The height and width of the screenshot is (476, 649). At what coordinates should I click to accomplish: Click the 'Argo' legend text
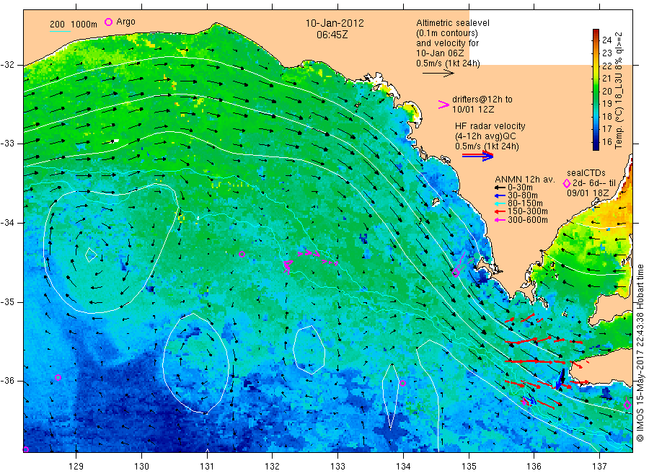(x=125, y=22)
